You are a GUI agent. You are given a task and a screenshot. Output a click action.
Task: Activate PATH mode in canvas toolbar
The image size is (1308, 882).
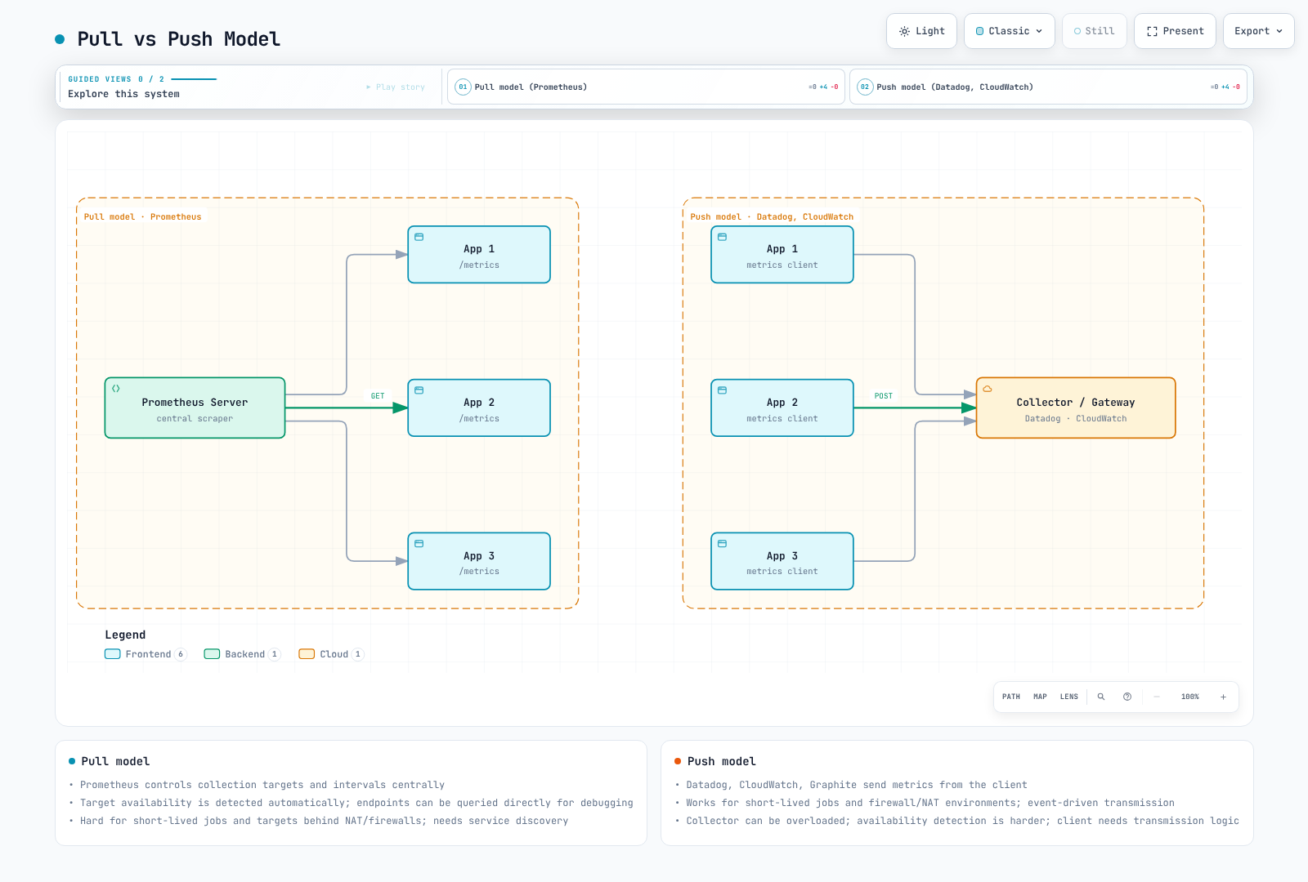point(1011,697)
